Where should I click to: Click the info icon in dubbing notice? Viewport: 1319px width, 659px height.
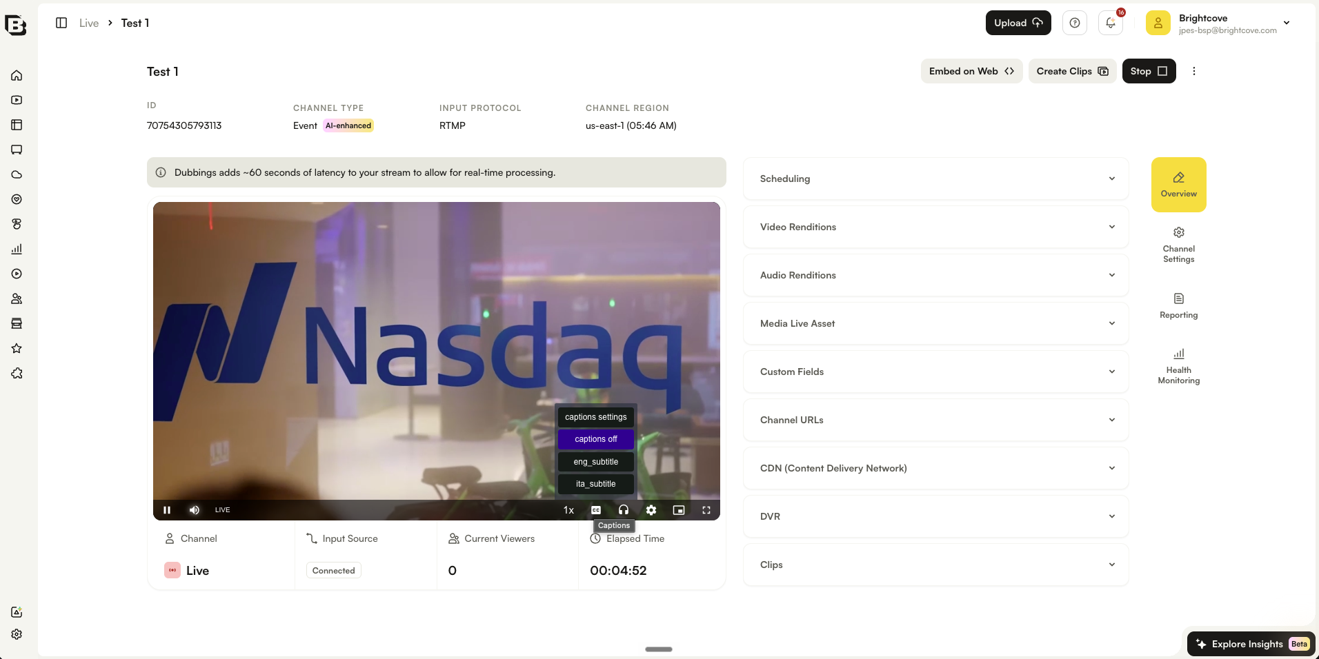pyautogui.click(x=161, y=172)
